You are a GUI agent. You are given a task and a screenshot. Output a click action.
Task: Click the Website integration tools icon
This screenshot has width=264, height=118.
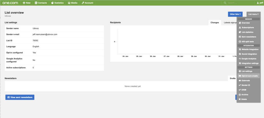pyautogui.click(x=240, y=49)
